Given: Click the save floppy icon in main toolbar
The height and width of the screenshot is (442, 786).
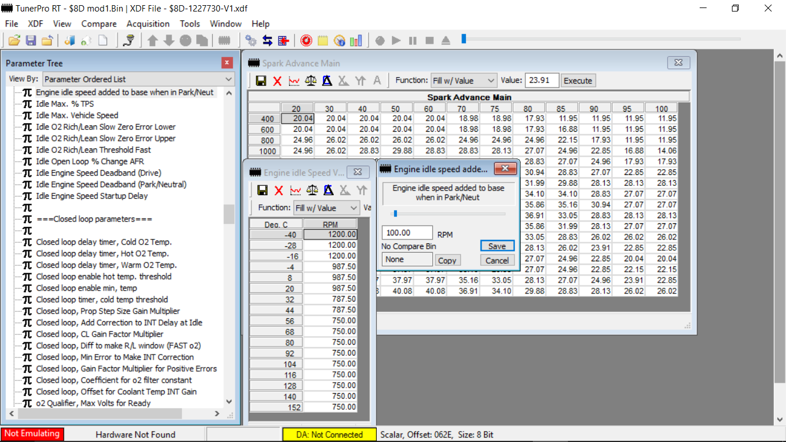Looking at the screenshot, I should coord(30,40).
